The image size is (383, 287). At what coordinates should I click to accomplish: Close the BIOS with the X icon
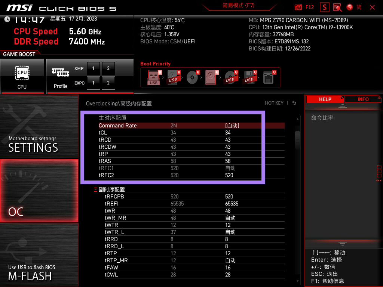(x=372, y=7)
